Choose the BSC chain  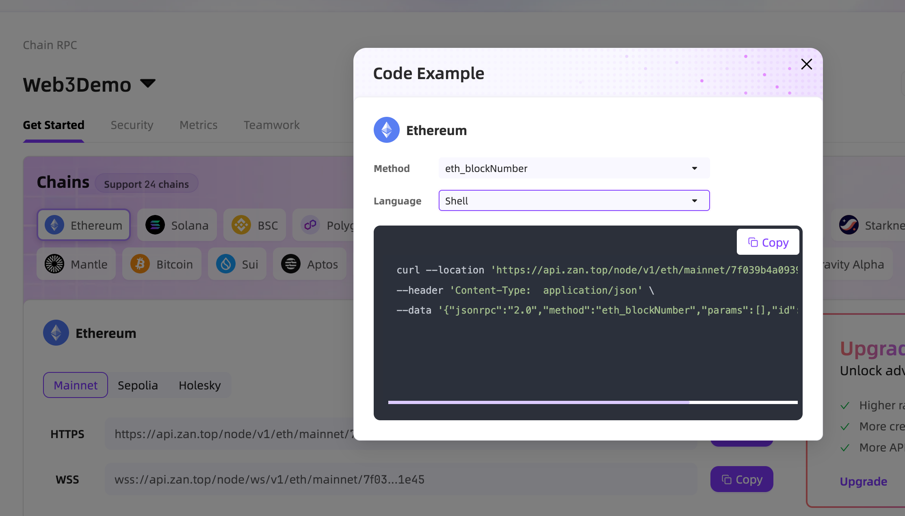pyautogui.click(x=255, y=225)
